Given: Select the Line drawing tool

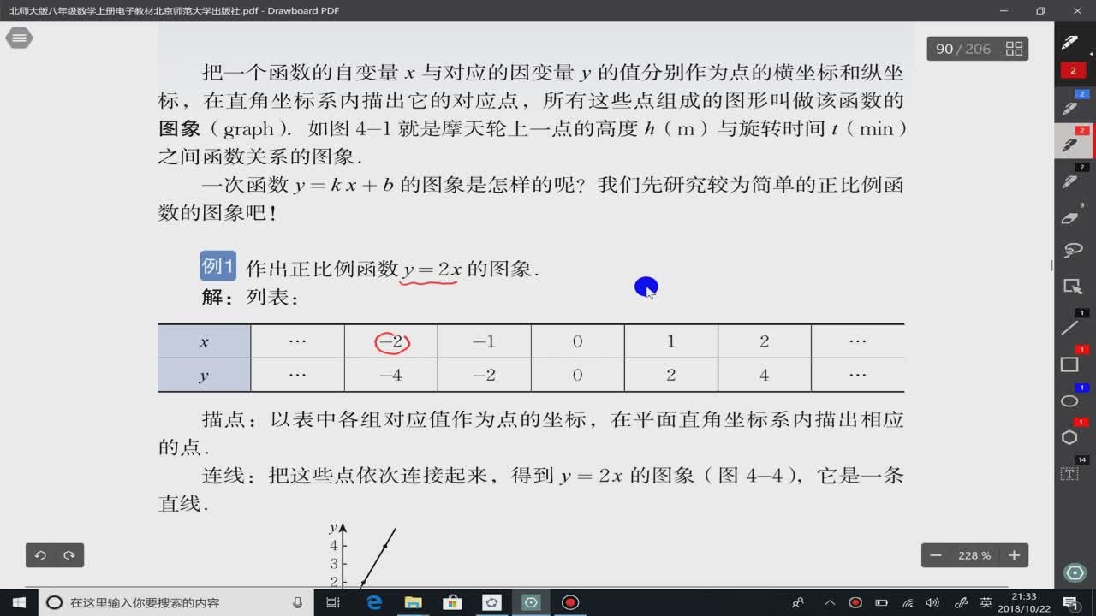Looking at the screenshot, I should click(x=1069, y=327).
